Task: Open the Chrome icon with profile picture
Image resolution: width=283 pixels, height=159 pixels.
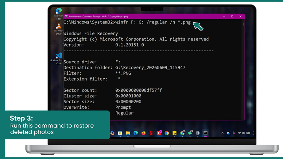Action: pyautogui.click(x=182, y=133)
